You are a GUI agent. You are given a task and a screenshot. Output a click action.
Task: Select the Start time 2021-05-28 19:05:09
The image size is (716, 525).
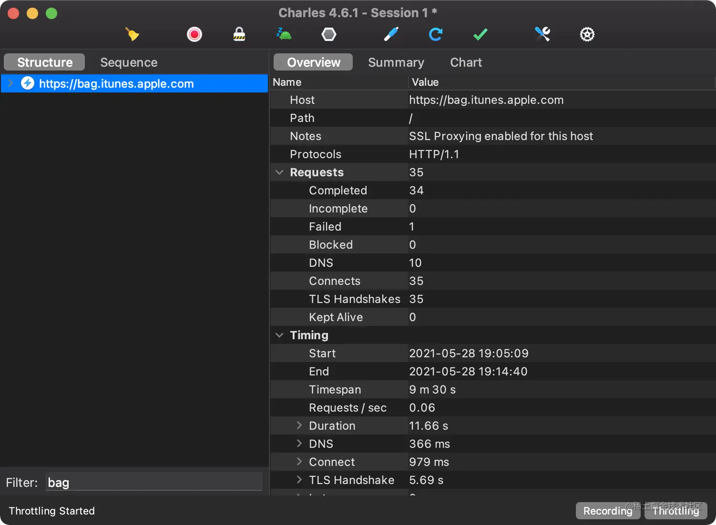click(x=469, y=353)
